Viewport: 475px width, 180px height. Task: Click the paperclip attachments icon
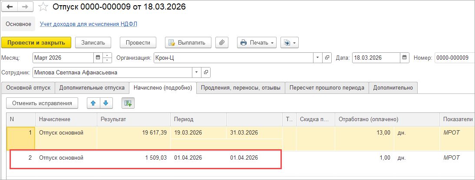coord(222,42)
